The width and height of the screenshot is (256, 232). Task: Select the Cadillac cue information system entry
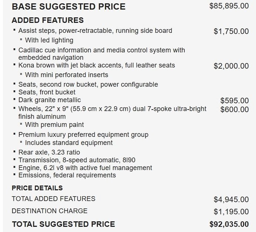pyautogui.click(x=102, y=54)
